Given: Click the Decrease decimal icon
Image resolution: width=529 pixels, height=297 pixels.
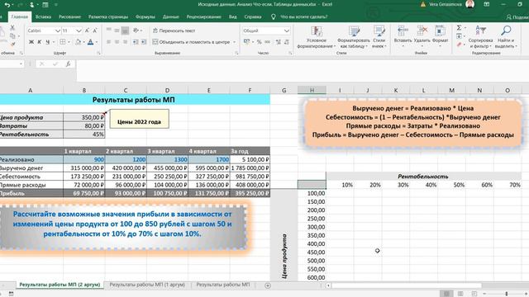Looking at the screenshot, I should (287, 42).
